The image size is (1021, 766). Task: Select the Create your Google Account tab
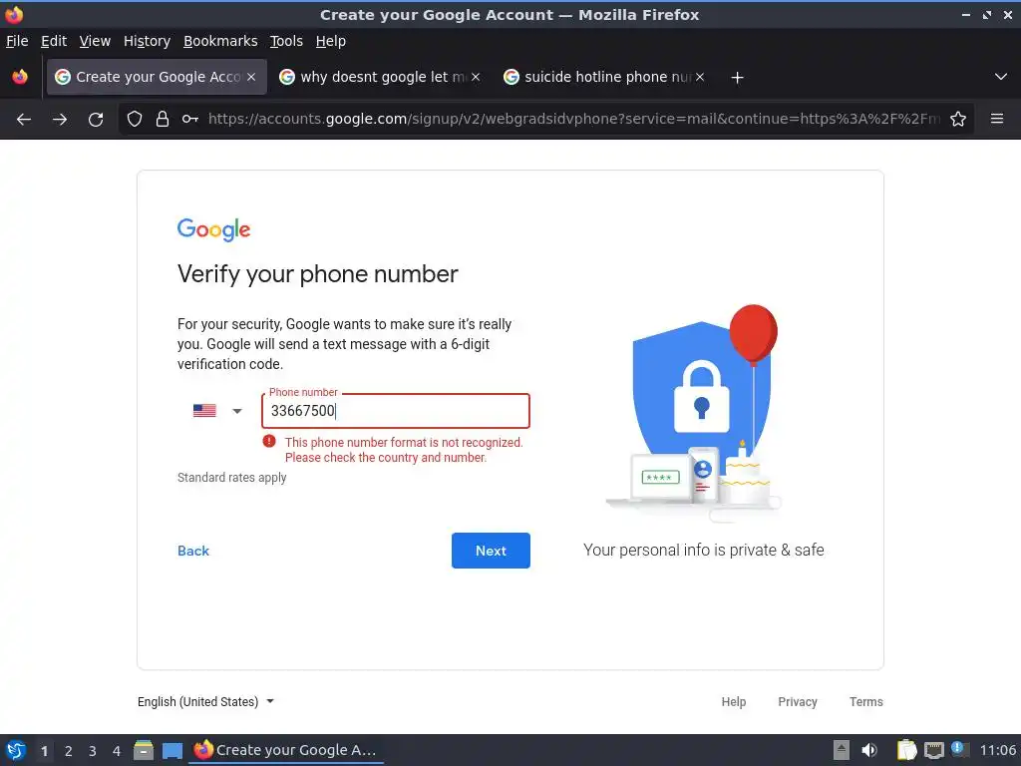157,77
